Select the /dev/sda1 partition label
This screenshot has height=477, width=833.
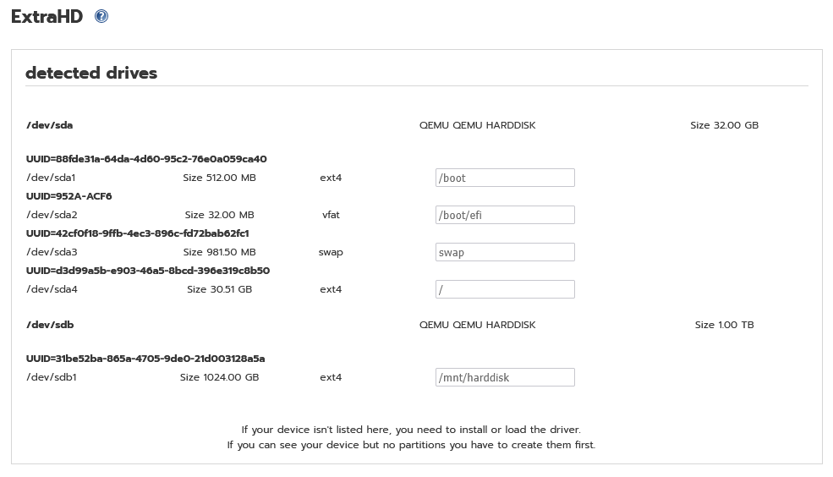(51, 178)
